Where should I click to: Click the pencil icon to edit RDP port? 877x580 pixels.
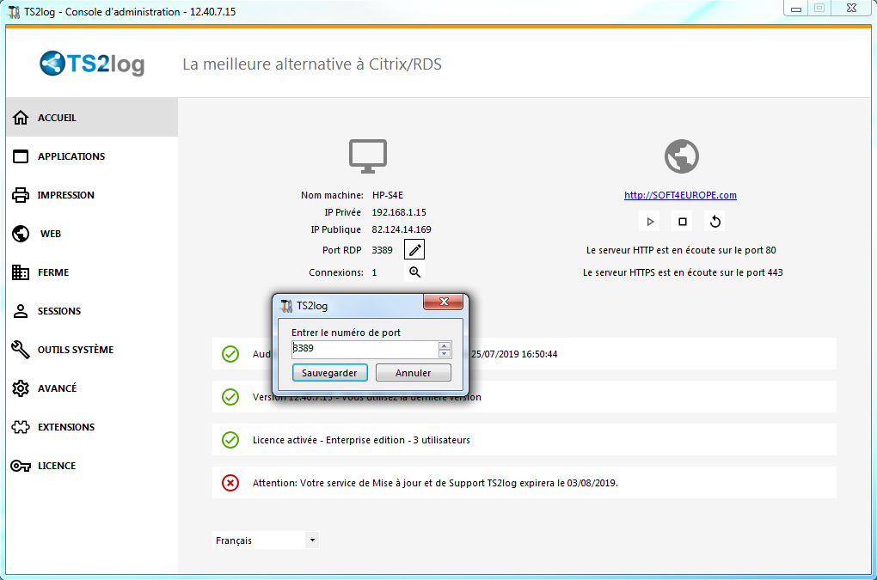point(414,250)
